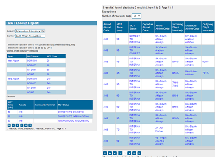This screenshot has width=216, height=159.
Task: Click the Departure Airline Code column header
Action: (193, 27)
